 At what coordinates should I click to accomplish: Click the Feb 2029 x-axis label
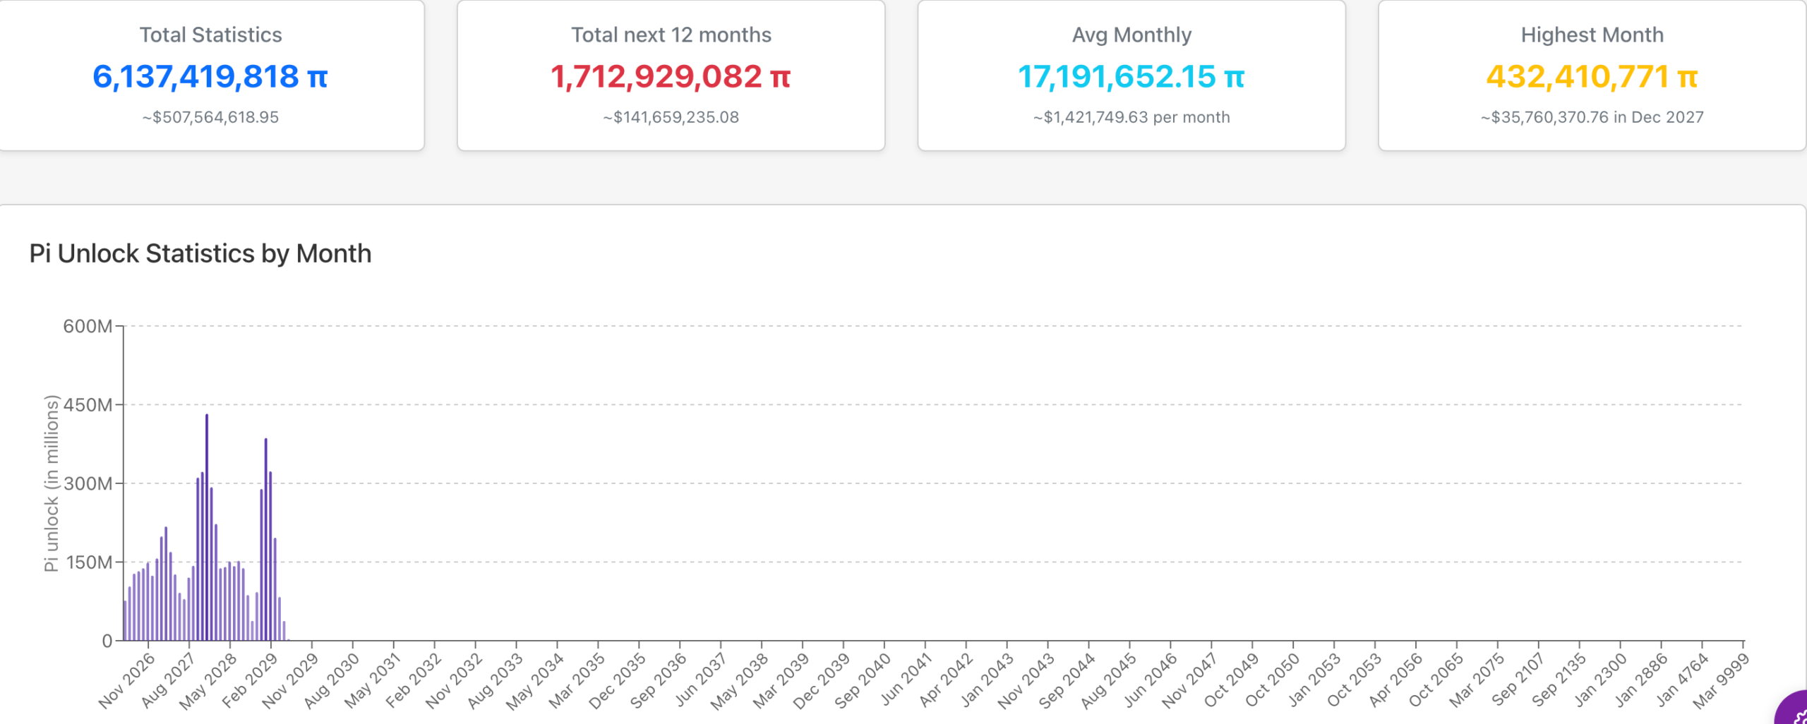tap(250, 680)
